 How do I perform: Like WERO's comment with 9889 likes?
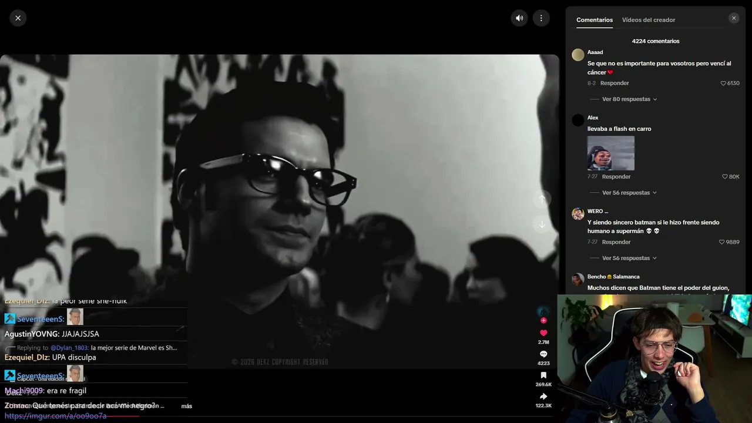point(722,242)
